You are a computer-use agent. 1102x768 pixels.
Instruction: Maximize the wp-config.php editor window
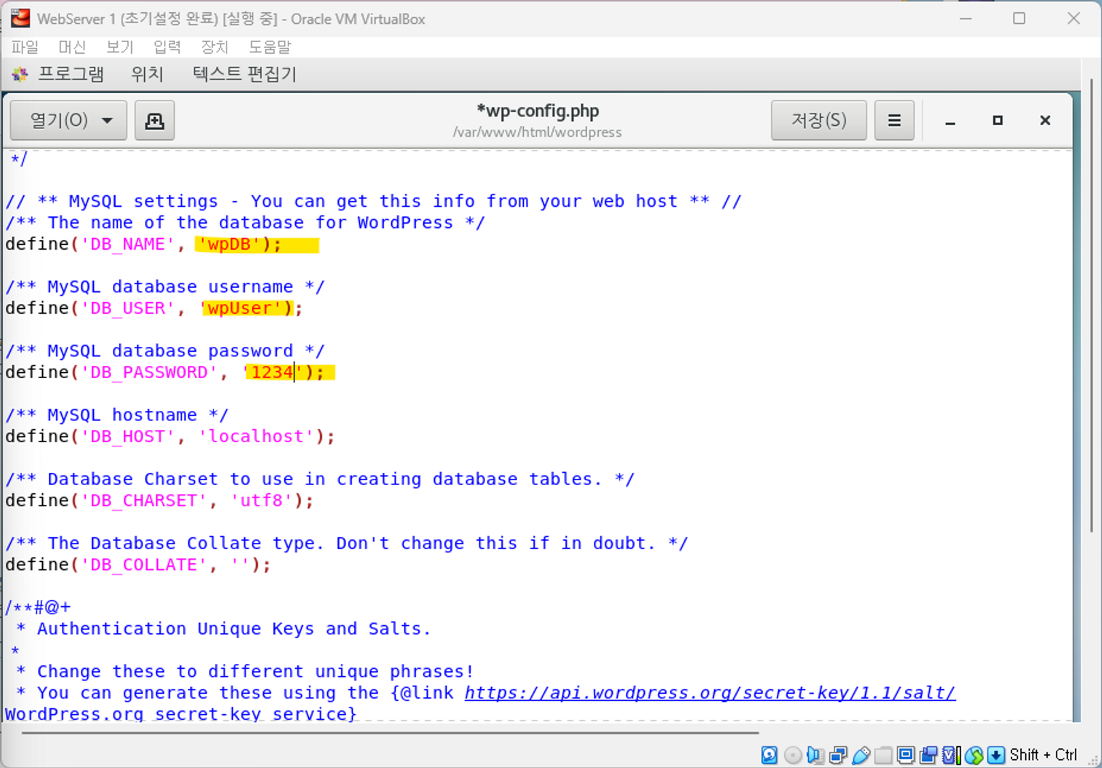click(997, 120)
